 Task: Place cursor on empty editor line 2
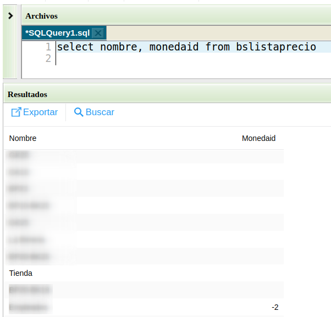(165, 59)
